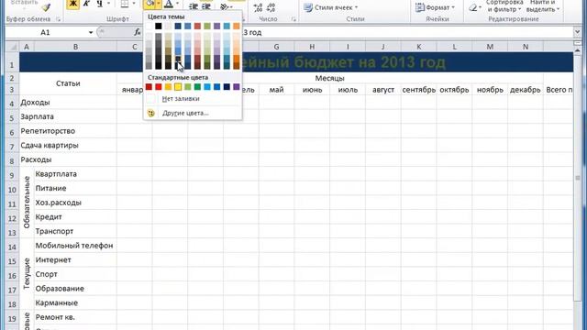The height and width of the screenshot is (330, 587).
Task: Click the formula bar text field
Action: pos(407,33)
